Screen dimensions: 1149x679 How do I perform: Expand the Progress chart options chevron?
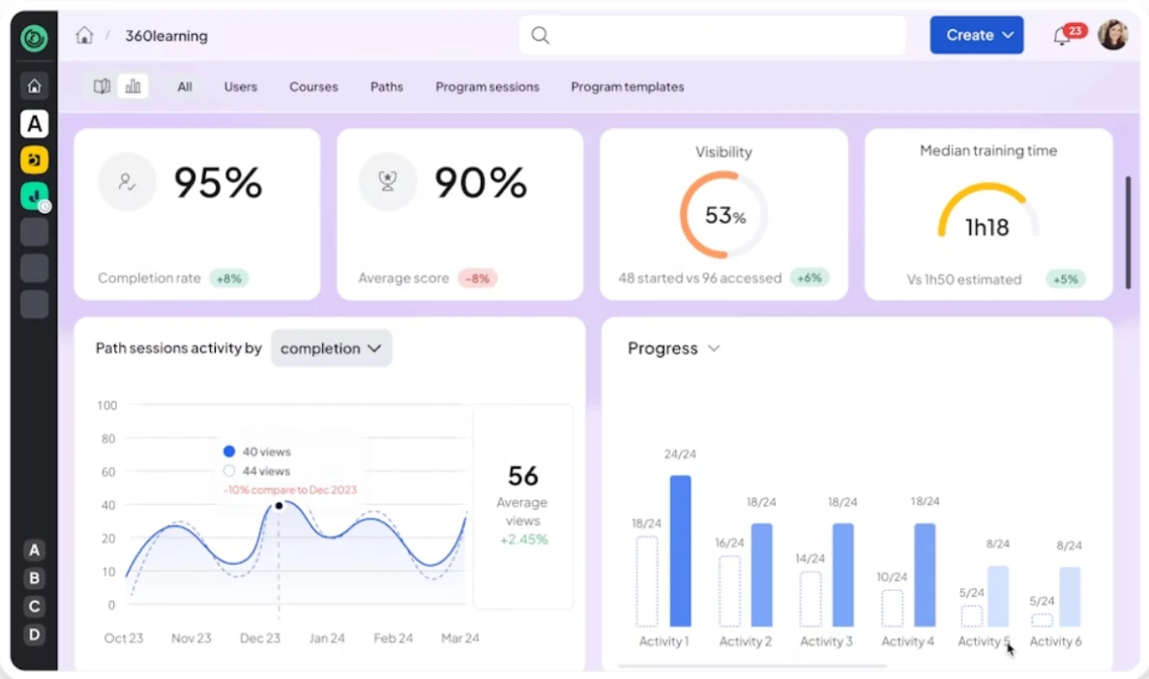pyautogui.click(x=714, y=348)
